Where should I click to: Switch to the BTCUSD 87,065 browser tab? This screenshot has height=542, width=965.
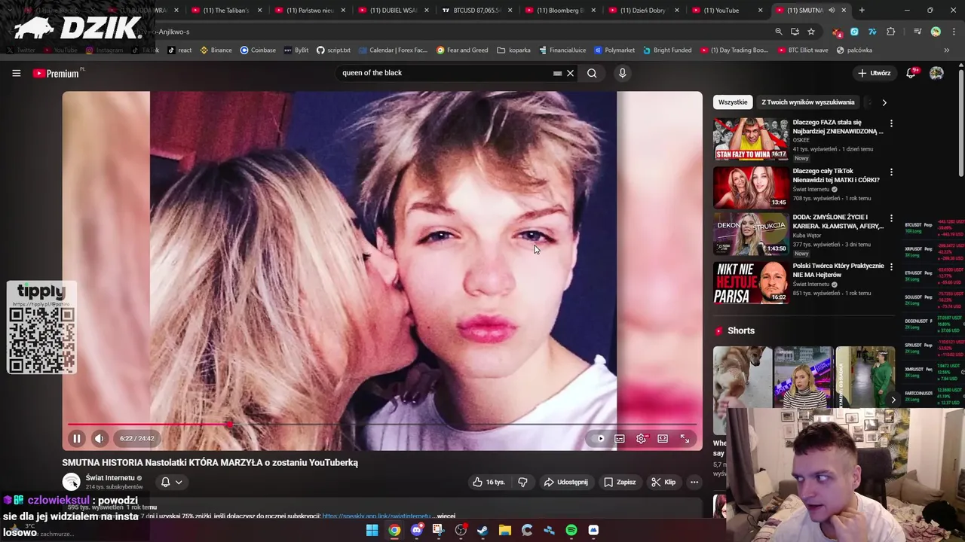coord(475,11)
